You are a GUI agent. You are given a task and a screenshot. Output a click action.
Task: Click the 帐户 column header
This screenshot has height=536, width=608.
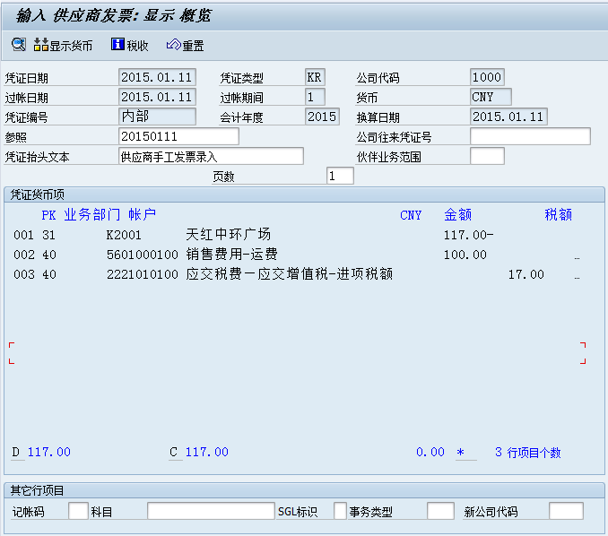coord(142,215)
